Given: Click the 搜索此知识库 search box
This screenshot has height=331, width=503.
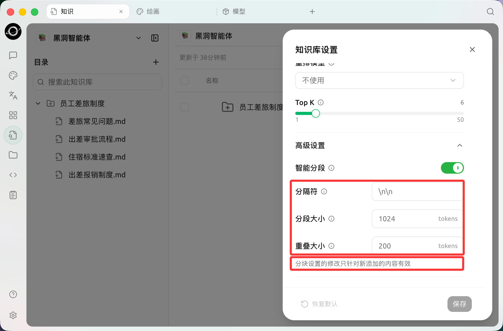Looking at the screenshot, I should [x=97, y=82].
